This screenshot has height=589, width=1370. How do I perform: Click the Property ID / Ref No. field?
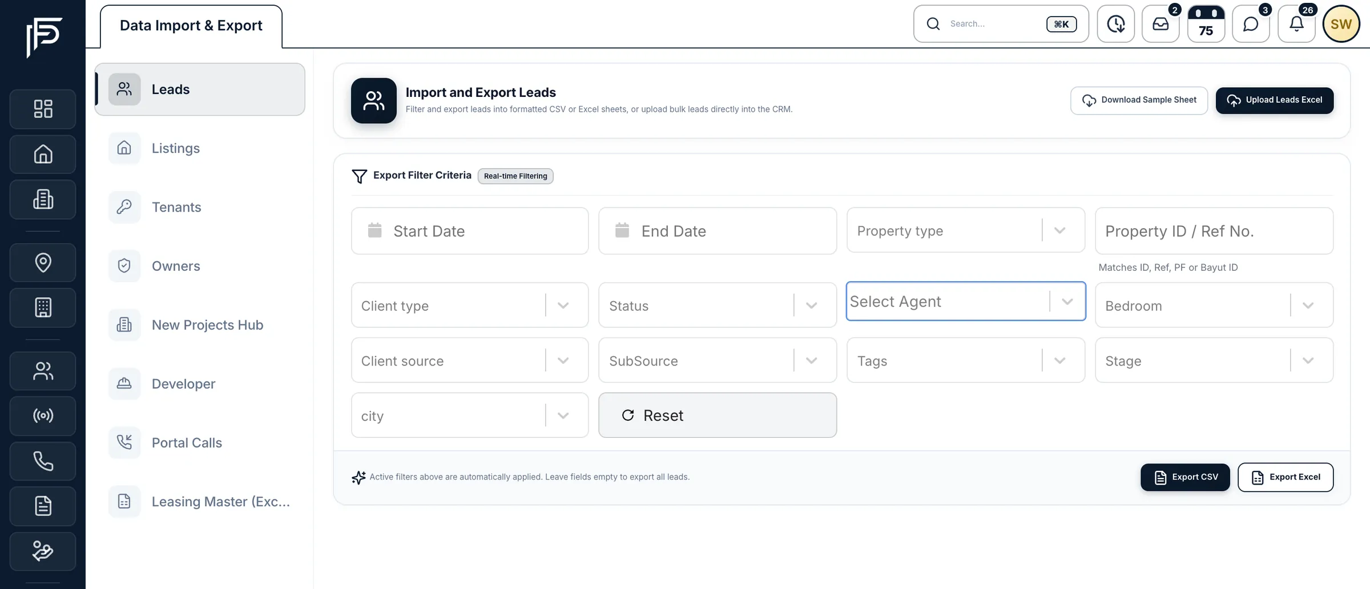1214,231
